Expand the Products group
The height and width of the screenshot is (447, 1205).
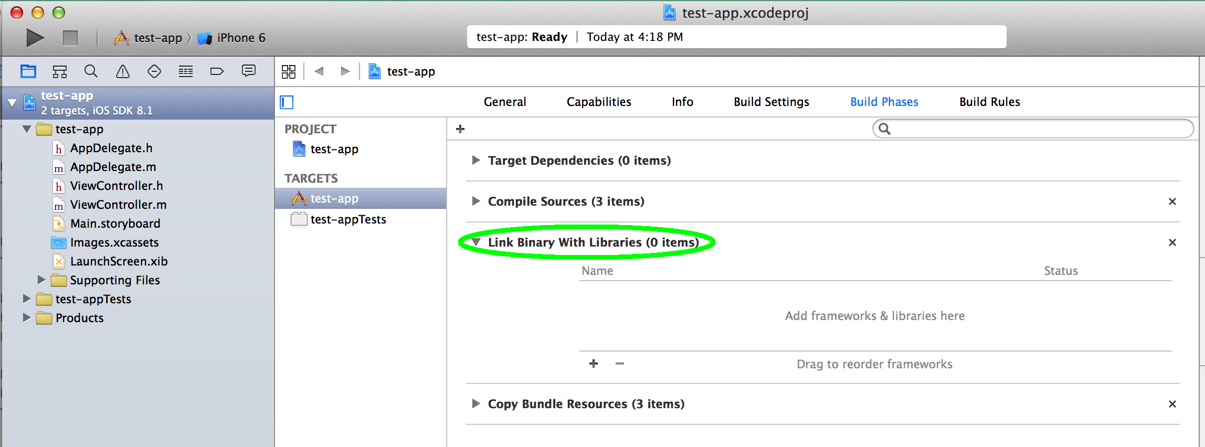[27, 317]
